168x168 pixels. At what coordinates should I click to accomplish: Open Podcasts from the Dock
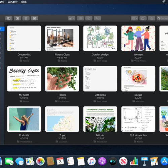pyautogui.click(x=102, y=161)
